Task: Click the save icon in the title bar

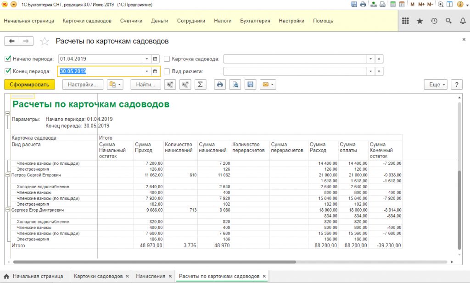Action: 354,5
